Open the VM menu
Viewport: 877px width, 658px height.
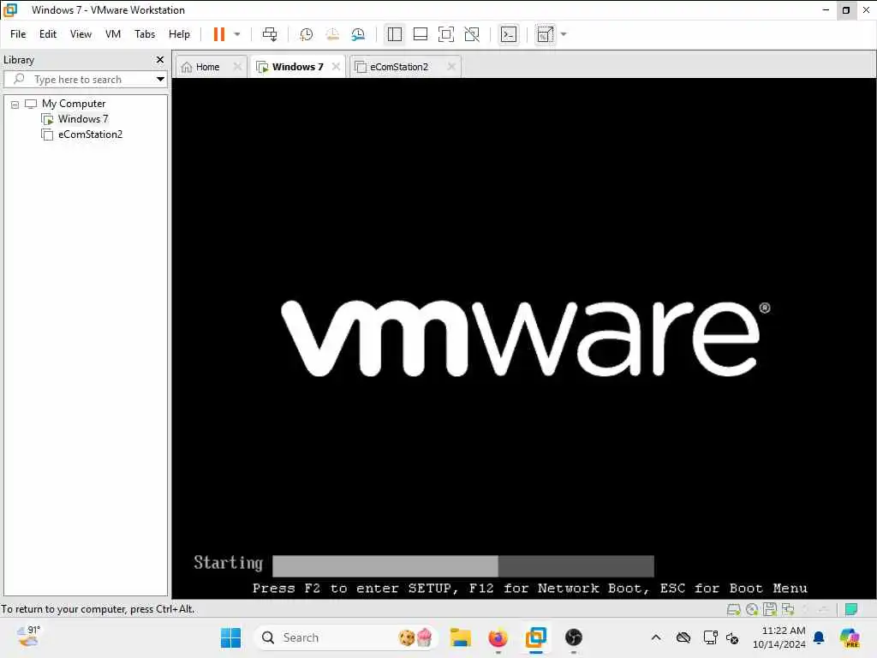click(113, 34)
